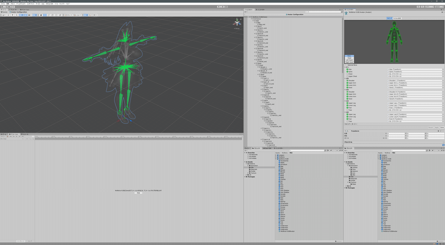Open the ローカル handle rotation dropdown

tap(77, 15)
